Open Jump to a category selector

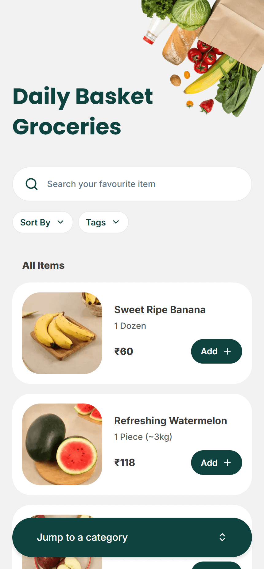132,537
